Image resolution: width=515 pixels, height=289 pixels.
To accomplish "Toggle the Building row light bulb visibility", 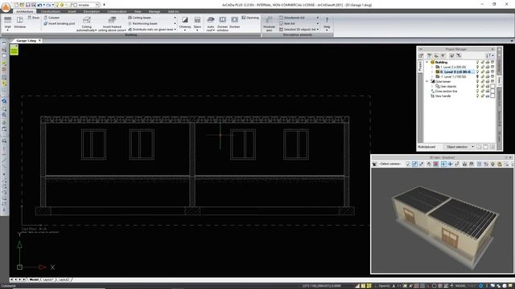I will point(477,63).
